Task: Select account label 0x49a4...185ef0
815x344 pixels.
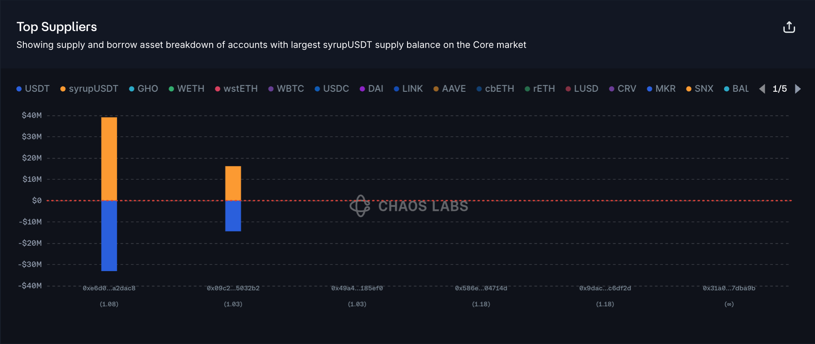Action: point(357,288)
